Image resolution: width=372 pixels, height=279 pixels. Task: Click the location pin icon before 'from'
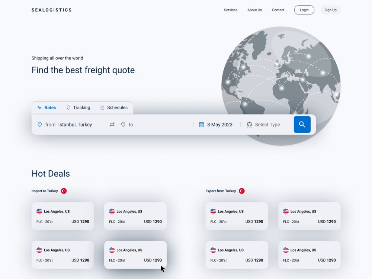coord(40,124)
